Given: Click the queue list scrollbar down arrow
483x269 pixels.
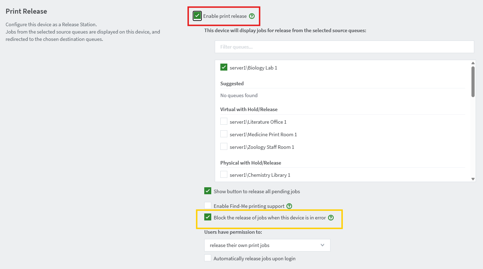Looking at the screenshot, I should (473, 179).
